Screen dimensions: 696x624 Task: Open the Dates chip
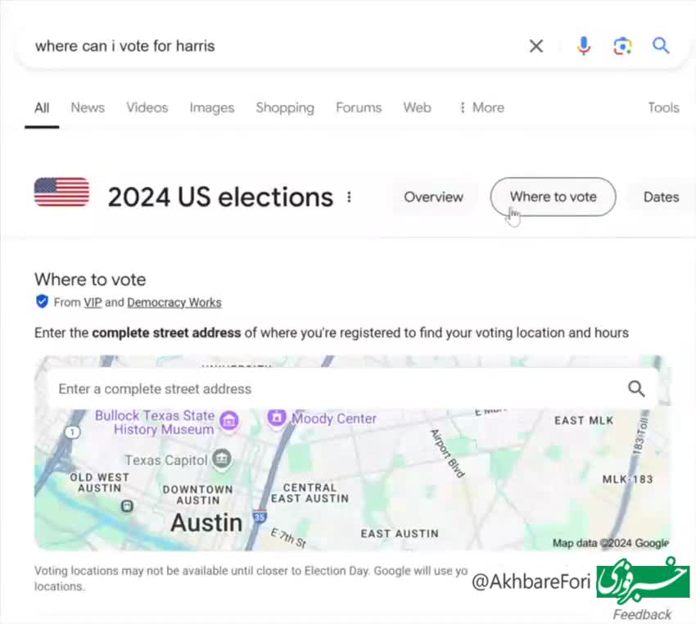[x=661, y=197]
